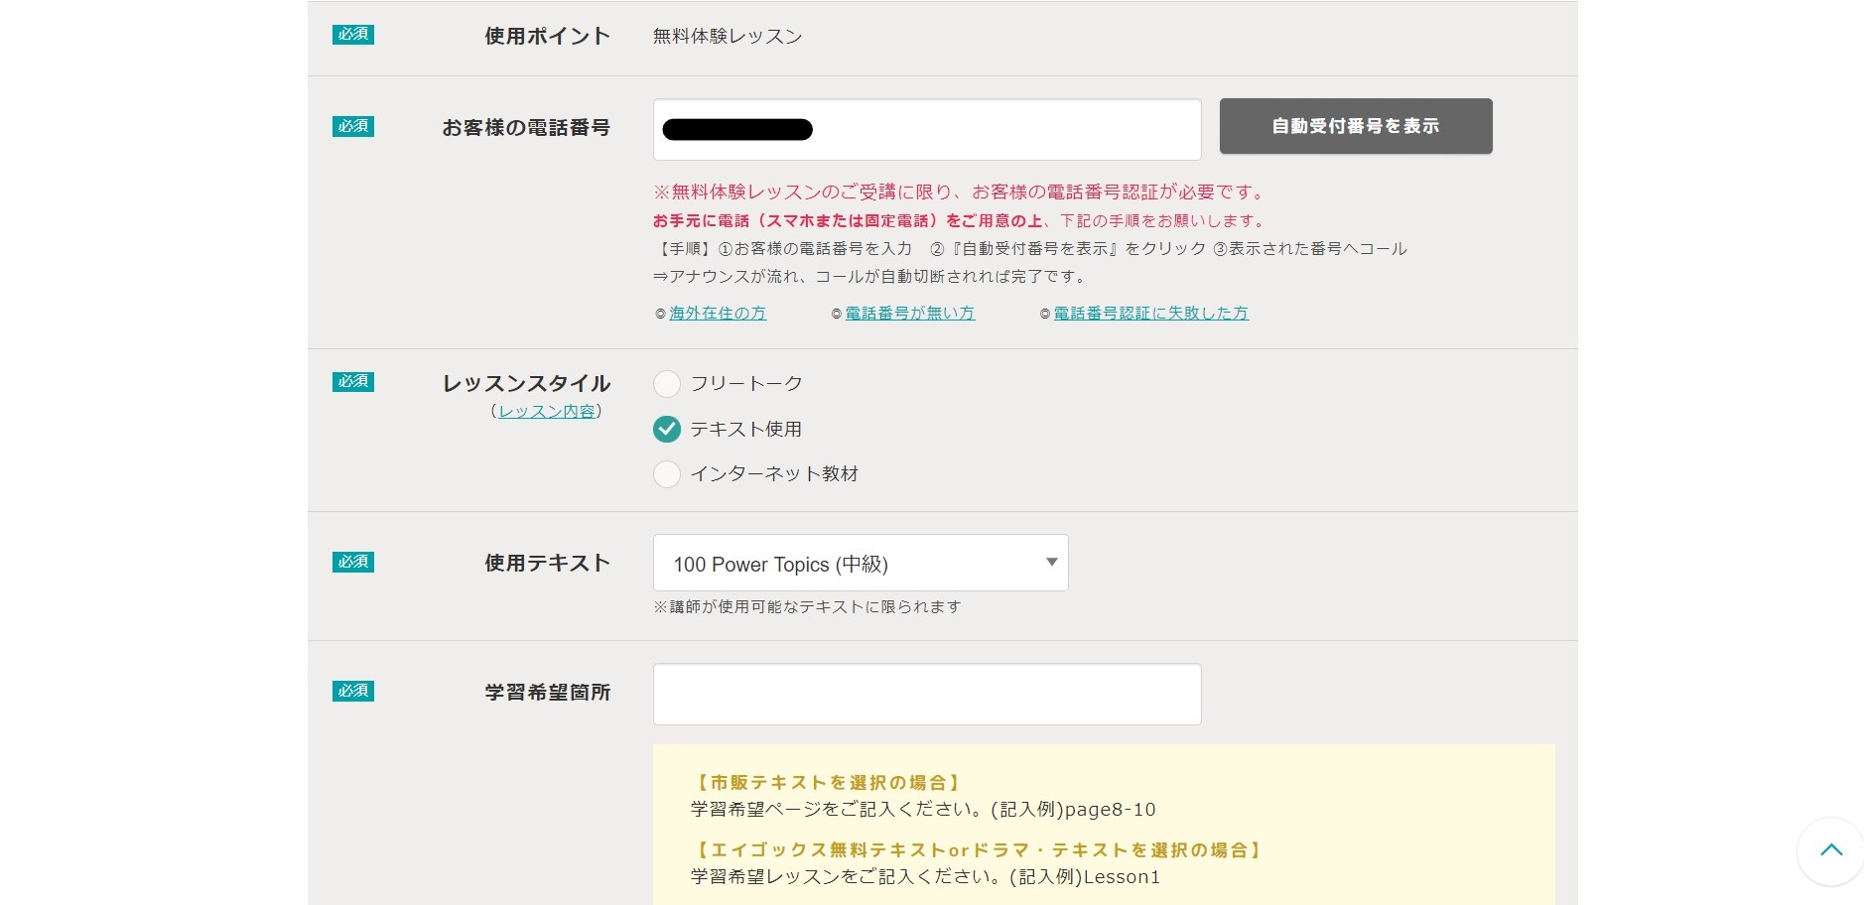Click the 無料体験レッスン text value
The width and height of the screenshot is (1864, 905).
[x=727, y=37]
